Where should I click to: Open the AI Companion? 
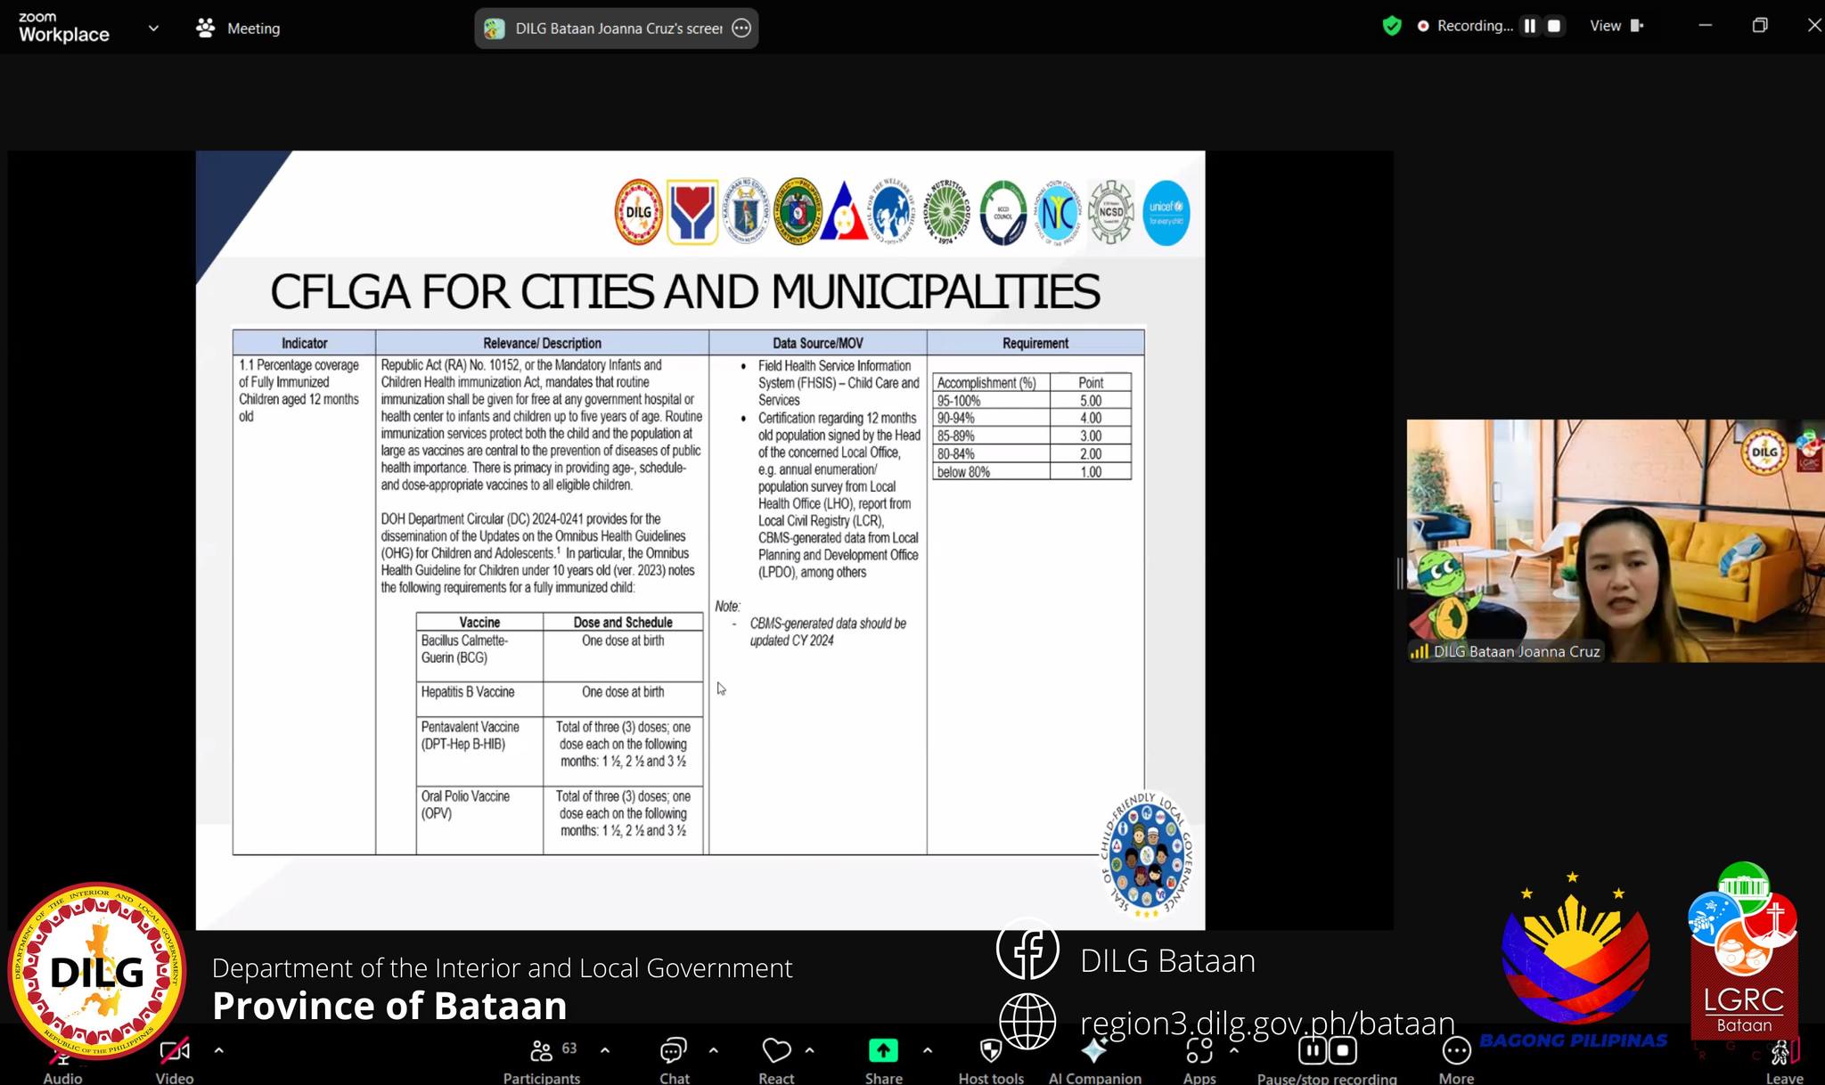pos(1094,1060)
